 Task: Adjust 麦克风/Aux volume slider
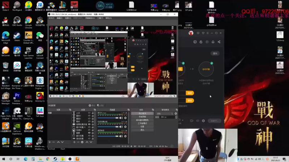(108, 118)
